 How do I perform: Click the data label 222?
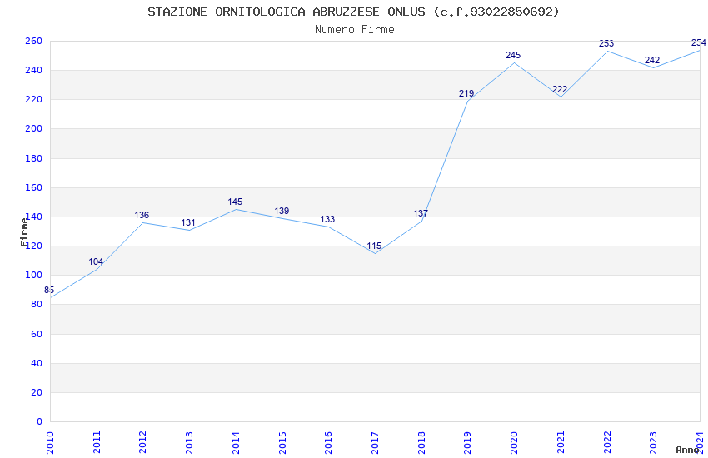[x=560, y=89]
